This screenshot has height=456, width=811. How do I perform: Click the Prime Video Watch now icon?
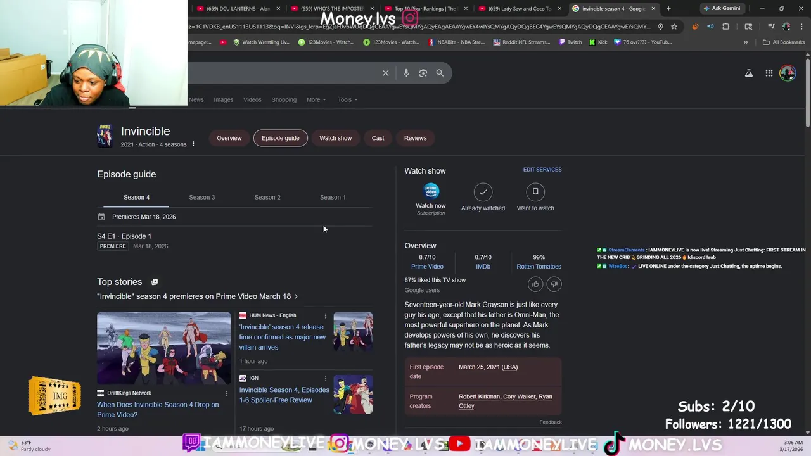[431, 191]
